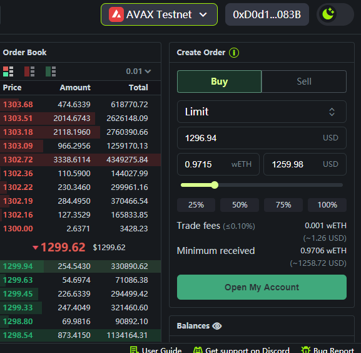The image size is (361, 353).
Task: Click the Minimum received value 0.9706 wETH
Action: [323, 251]
